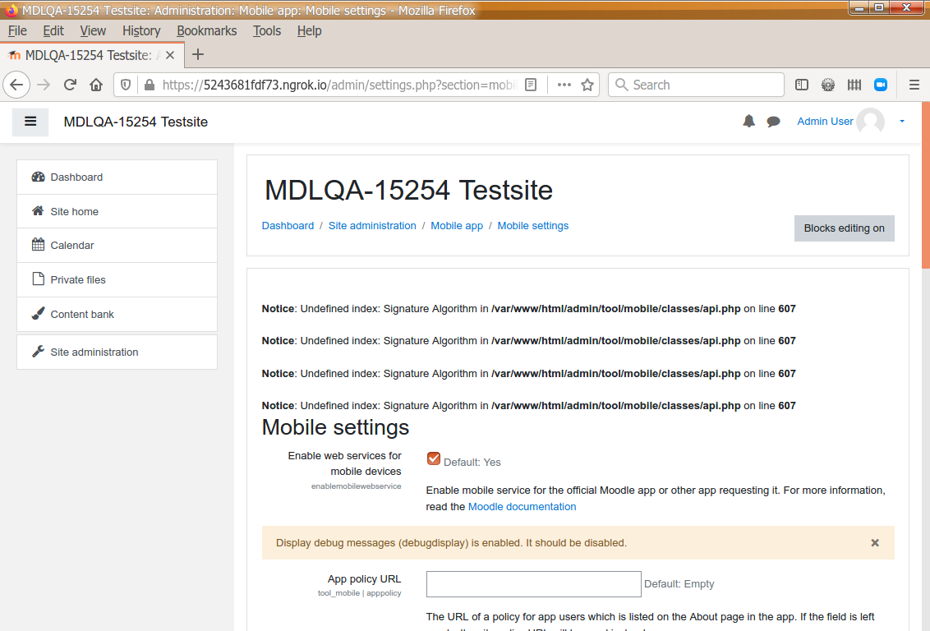Image resolution: width=930 pixels, height=631 pixels.
Task: Open Firefox hamburger application menu
Action: 914,85
